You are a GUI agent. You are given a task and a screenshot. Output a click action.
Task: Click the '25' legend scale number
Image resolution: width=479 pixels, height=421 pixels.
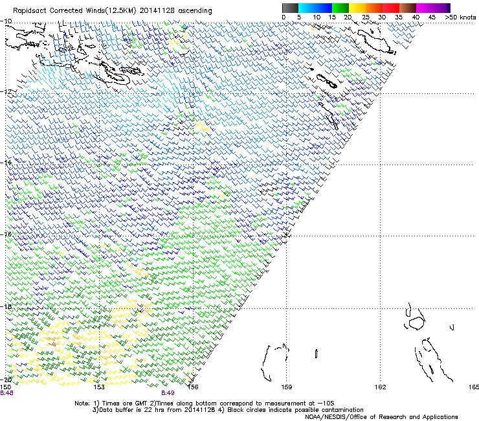point(366,17)
